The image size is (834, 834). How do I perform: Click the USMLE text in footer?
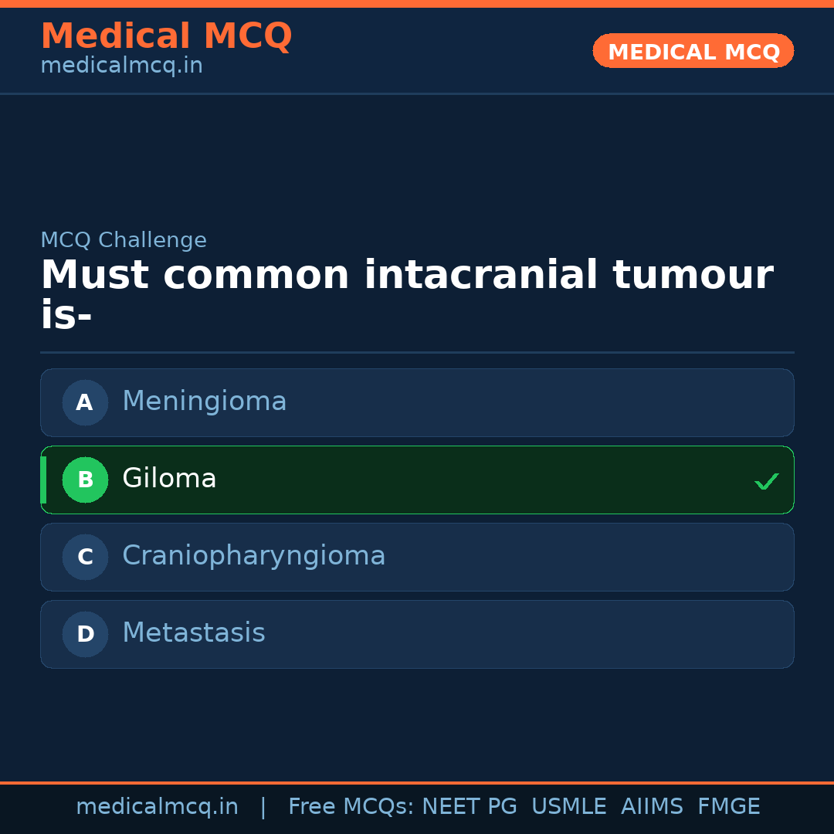[x=568, y=807]
